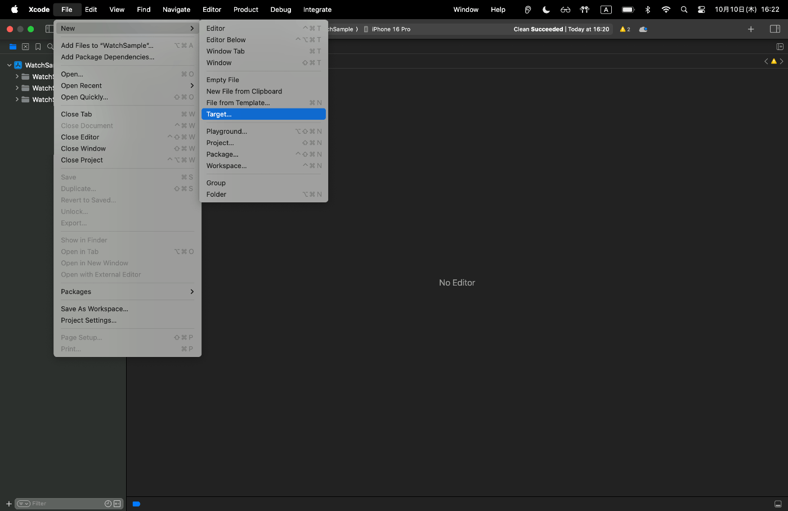The width and height of the screenshot is (788, 511).
Task: Choose Editor Below from New submenu
Action: [x=263, y=40]
